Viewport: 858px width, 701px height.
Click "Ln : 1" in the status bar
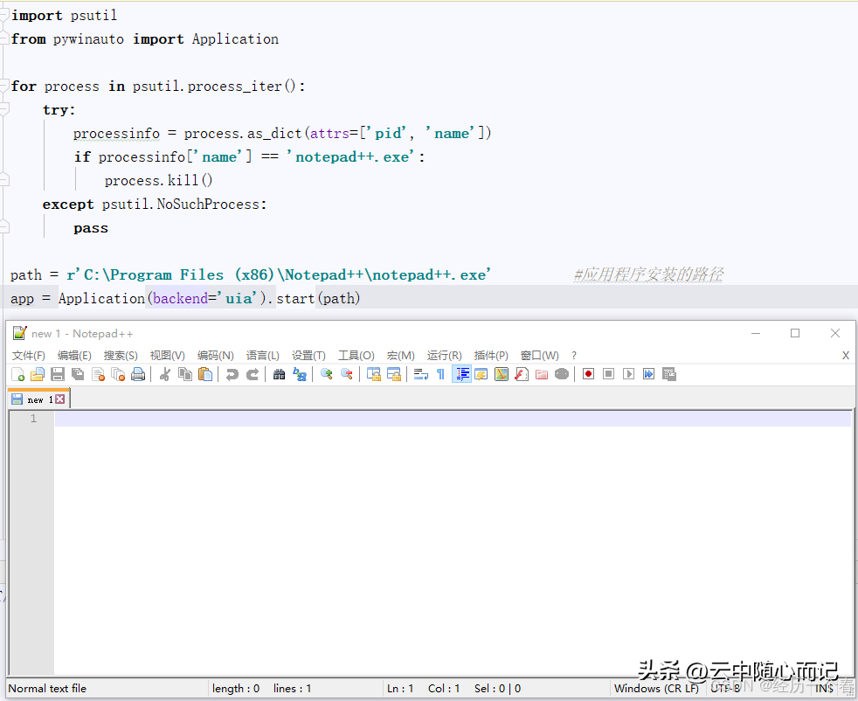tap(400, 689)
